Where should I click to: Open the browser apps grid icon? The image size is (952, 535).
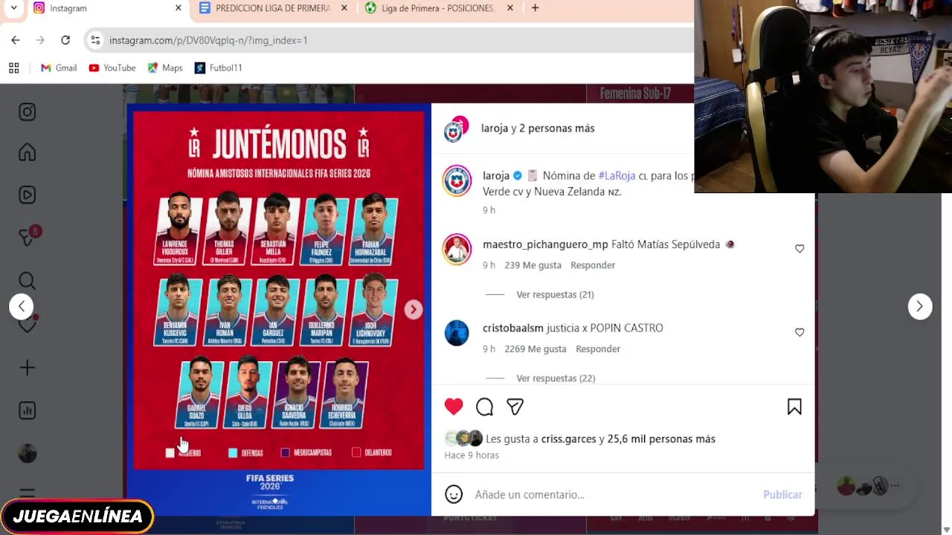pyautogui.click(x=13, y=68)
